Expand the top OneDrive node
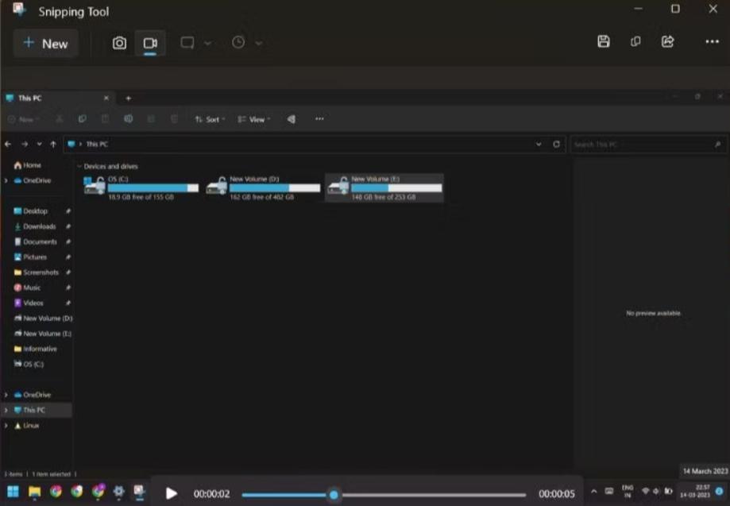The image size is (730, 506). tap(6, 180)
